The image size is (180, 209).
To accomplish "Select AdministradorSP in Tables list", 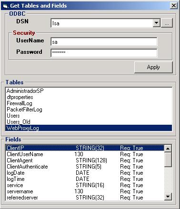I will click(89, 91).
